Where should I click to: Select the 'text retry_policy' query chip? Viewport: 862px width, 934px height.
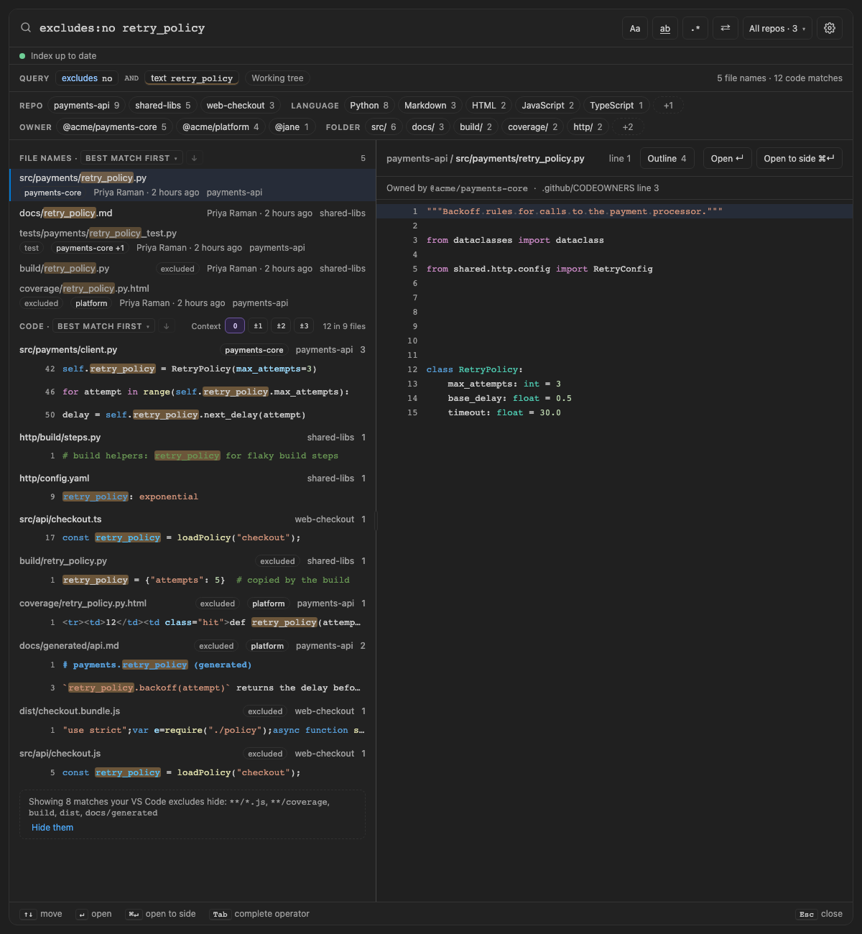pos(192,78)
